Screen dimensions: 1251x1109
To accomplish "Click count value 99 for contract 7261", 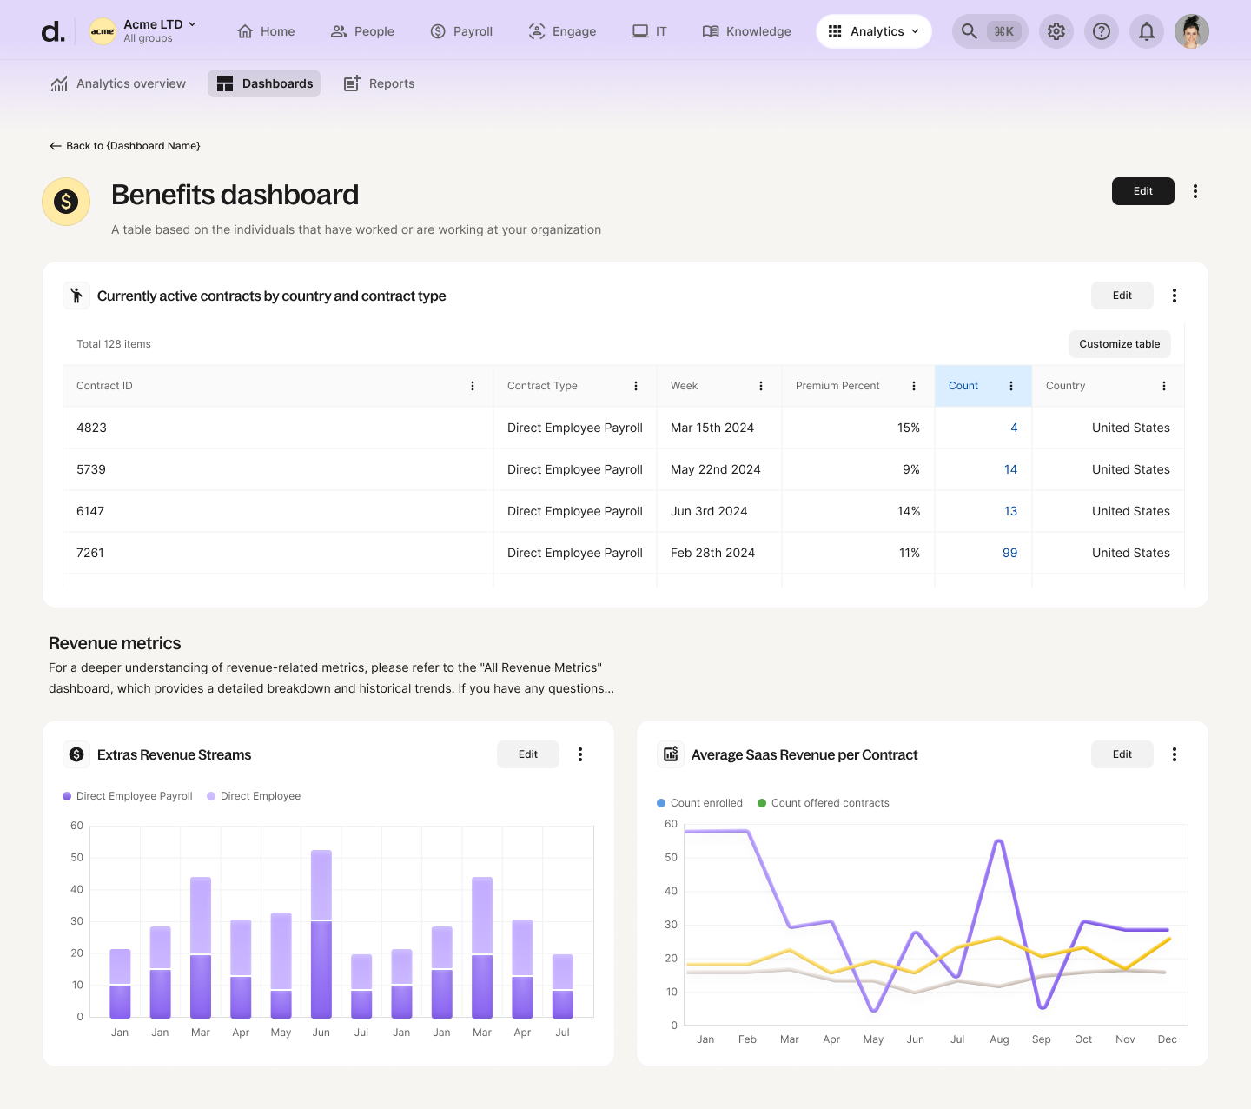I will point(1009,553).
